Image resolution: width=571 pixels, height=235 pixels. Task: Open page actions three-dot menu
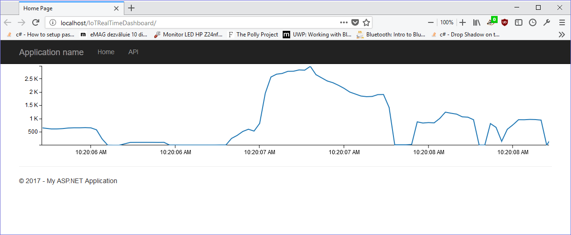(343, 22)
